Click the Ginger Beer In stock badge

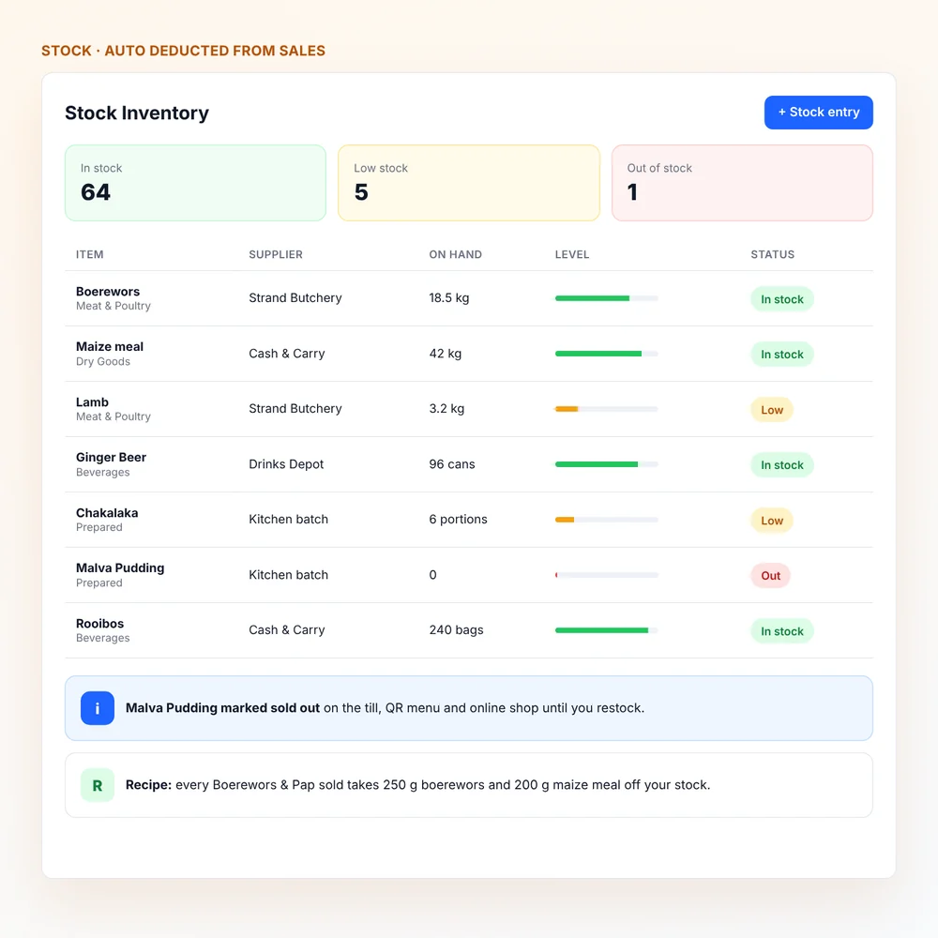pos(782,465)
